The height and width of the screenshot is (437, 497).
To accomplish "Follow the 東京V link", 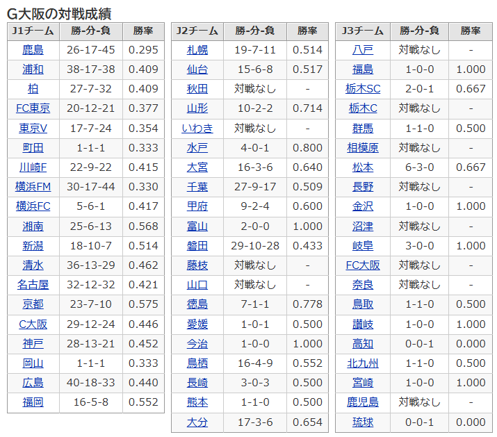I will [x=33, y=129].
